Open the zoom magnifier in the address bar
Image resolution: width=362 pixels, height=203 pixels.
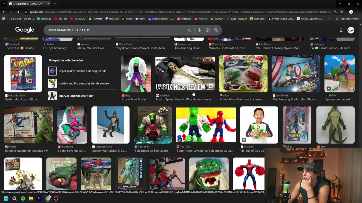(335, 12)
